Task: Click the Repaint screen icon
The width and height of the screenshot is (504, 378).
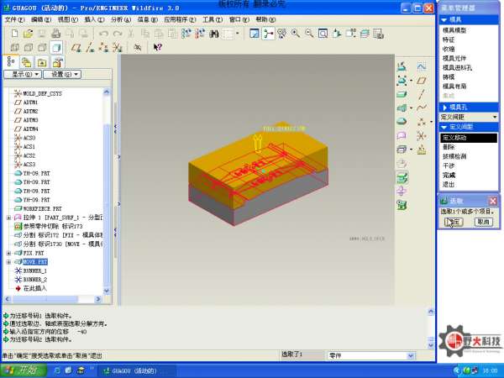Action: click(x=255, y=34)
